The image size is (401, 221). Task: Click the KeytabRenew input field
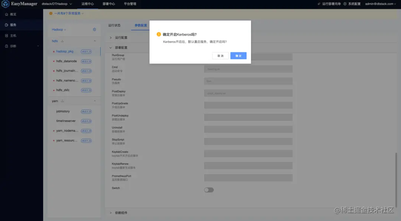[x=248, y=165]
